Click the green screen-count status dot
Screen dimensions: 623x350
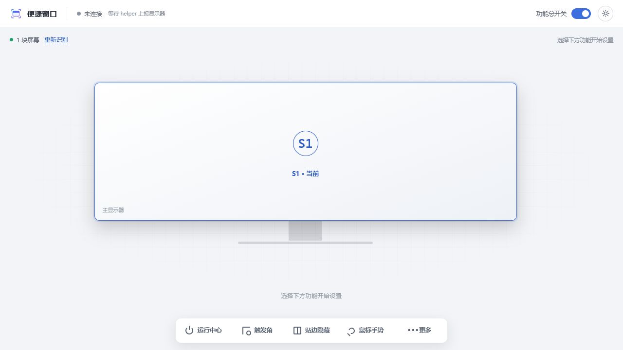(x=11, y=39)
